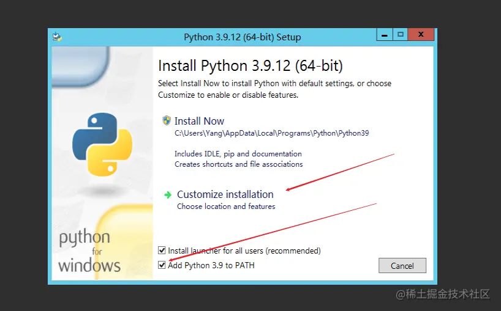The width and height of the screenshot is (501, 311).
Task: Cancel the Python setup
Action: pos(402,265)
